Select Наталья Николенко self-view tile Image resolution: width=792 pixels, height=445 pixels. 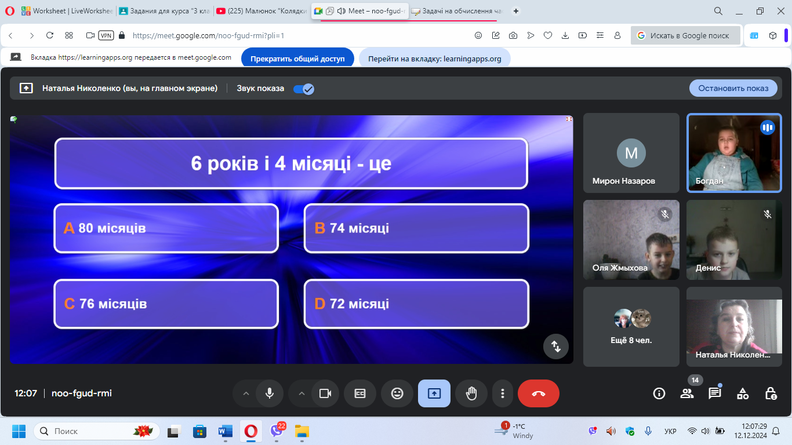coord(735,327)
